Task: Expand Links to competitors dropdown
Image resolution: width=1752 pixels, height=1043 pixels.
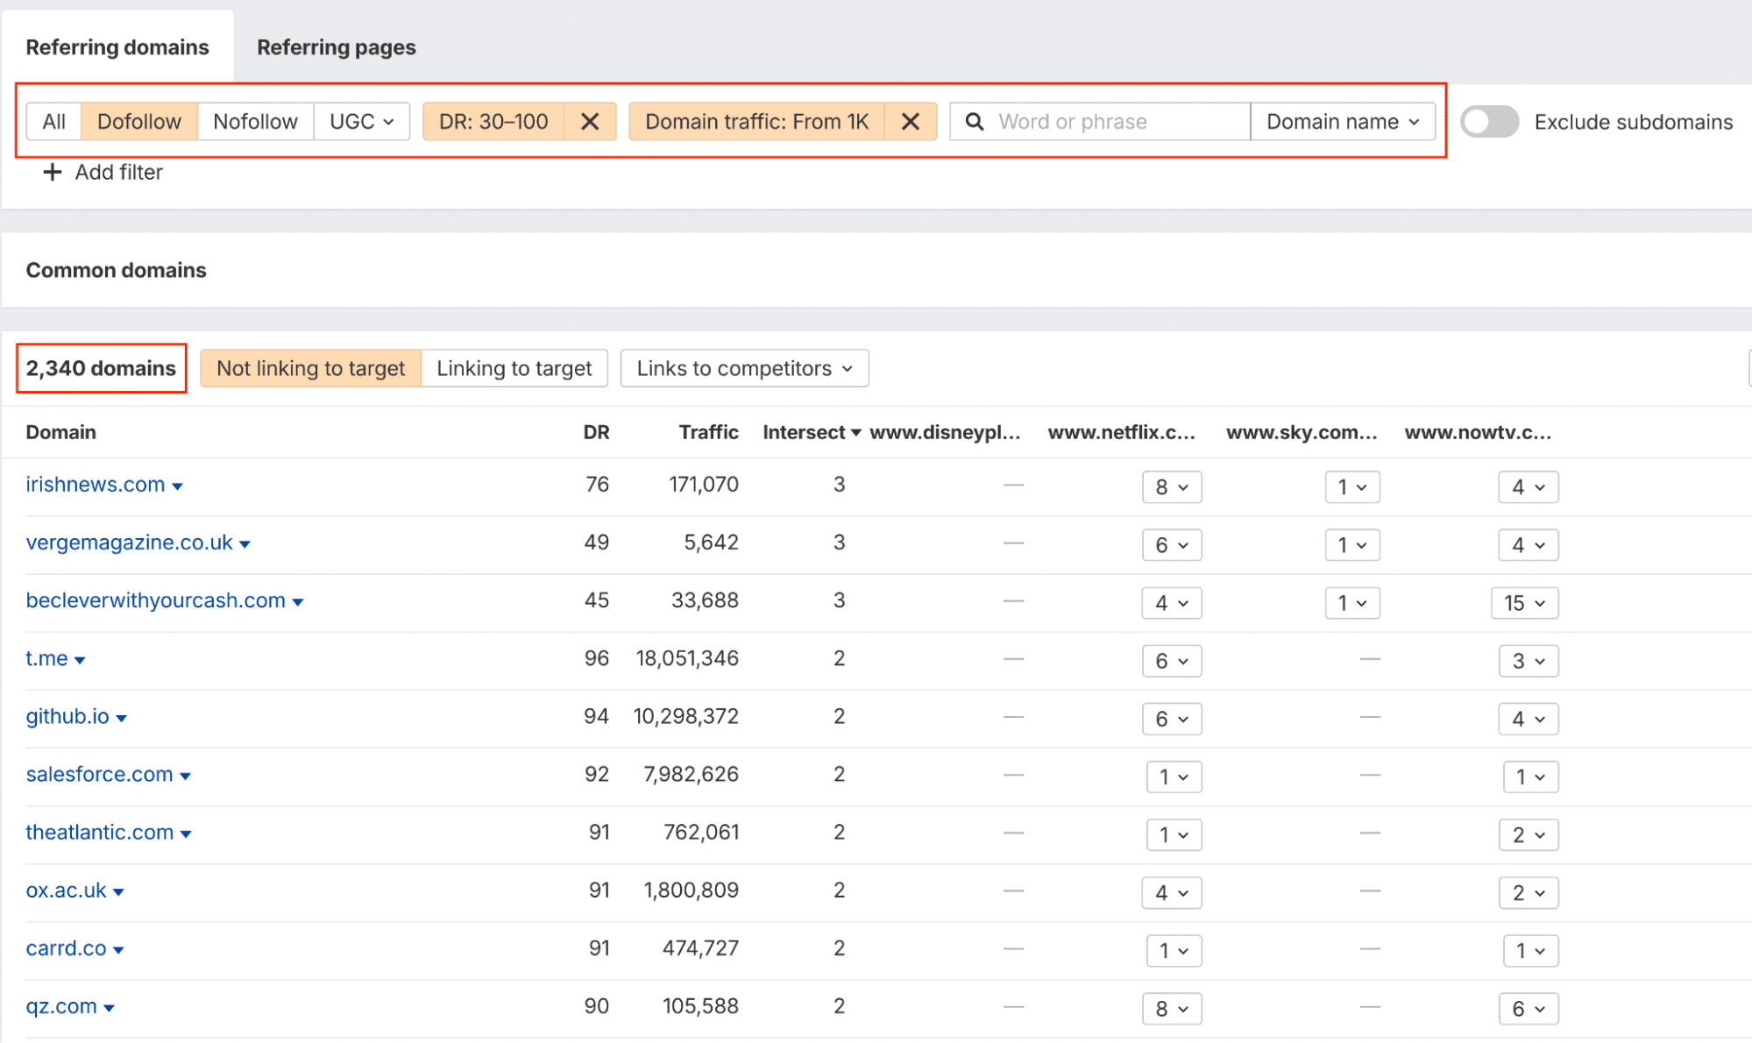Action: (744, 368)
